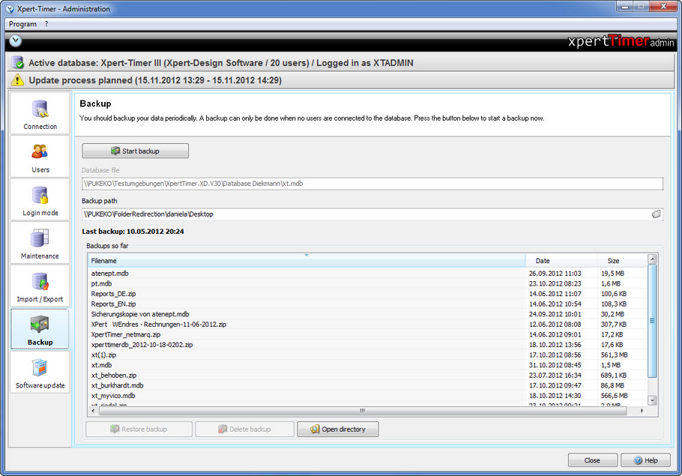Open the Software update section
Viewport: 682px width, 476px height.
[x=40, y=372]
